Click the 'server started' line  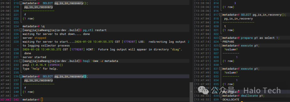[34, 57]
